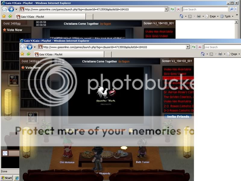Click Add to Favorites icon in background window
241x181 pixels.
point(10,16)
